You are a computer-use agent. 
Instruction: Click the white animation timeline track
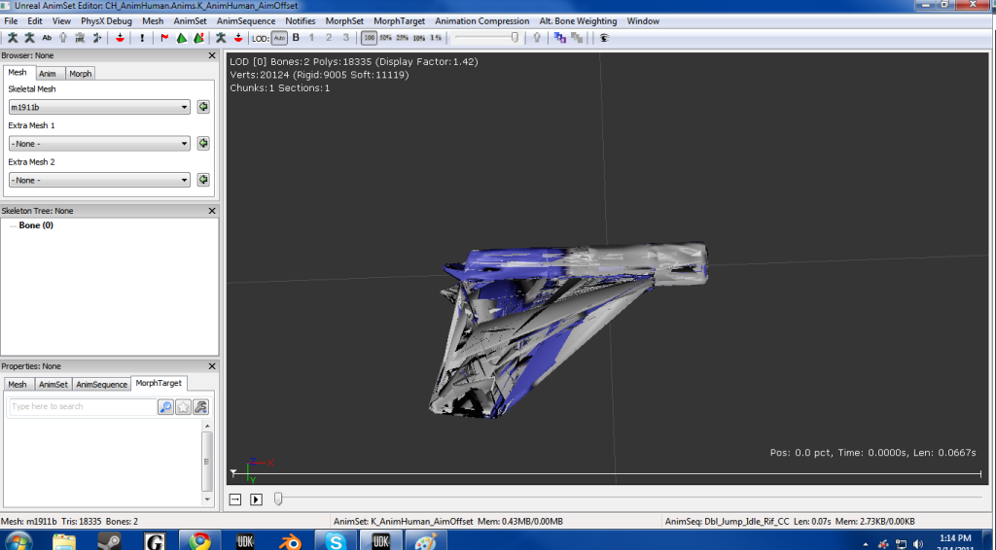[607, 474]
